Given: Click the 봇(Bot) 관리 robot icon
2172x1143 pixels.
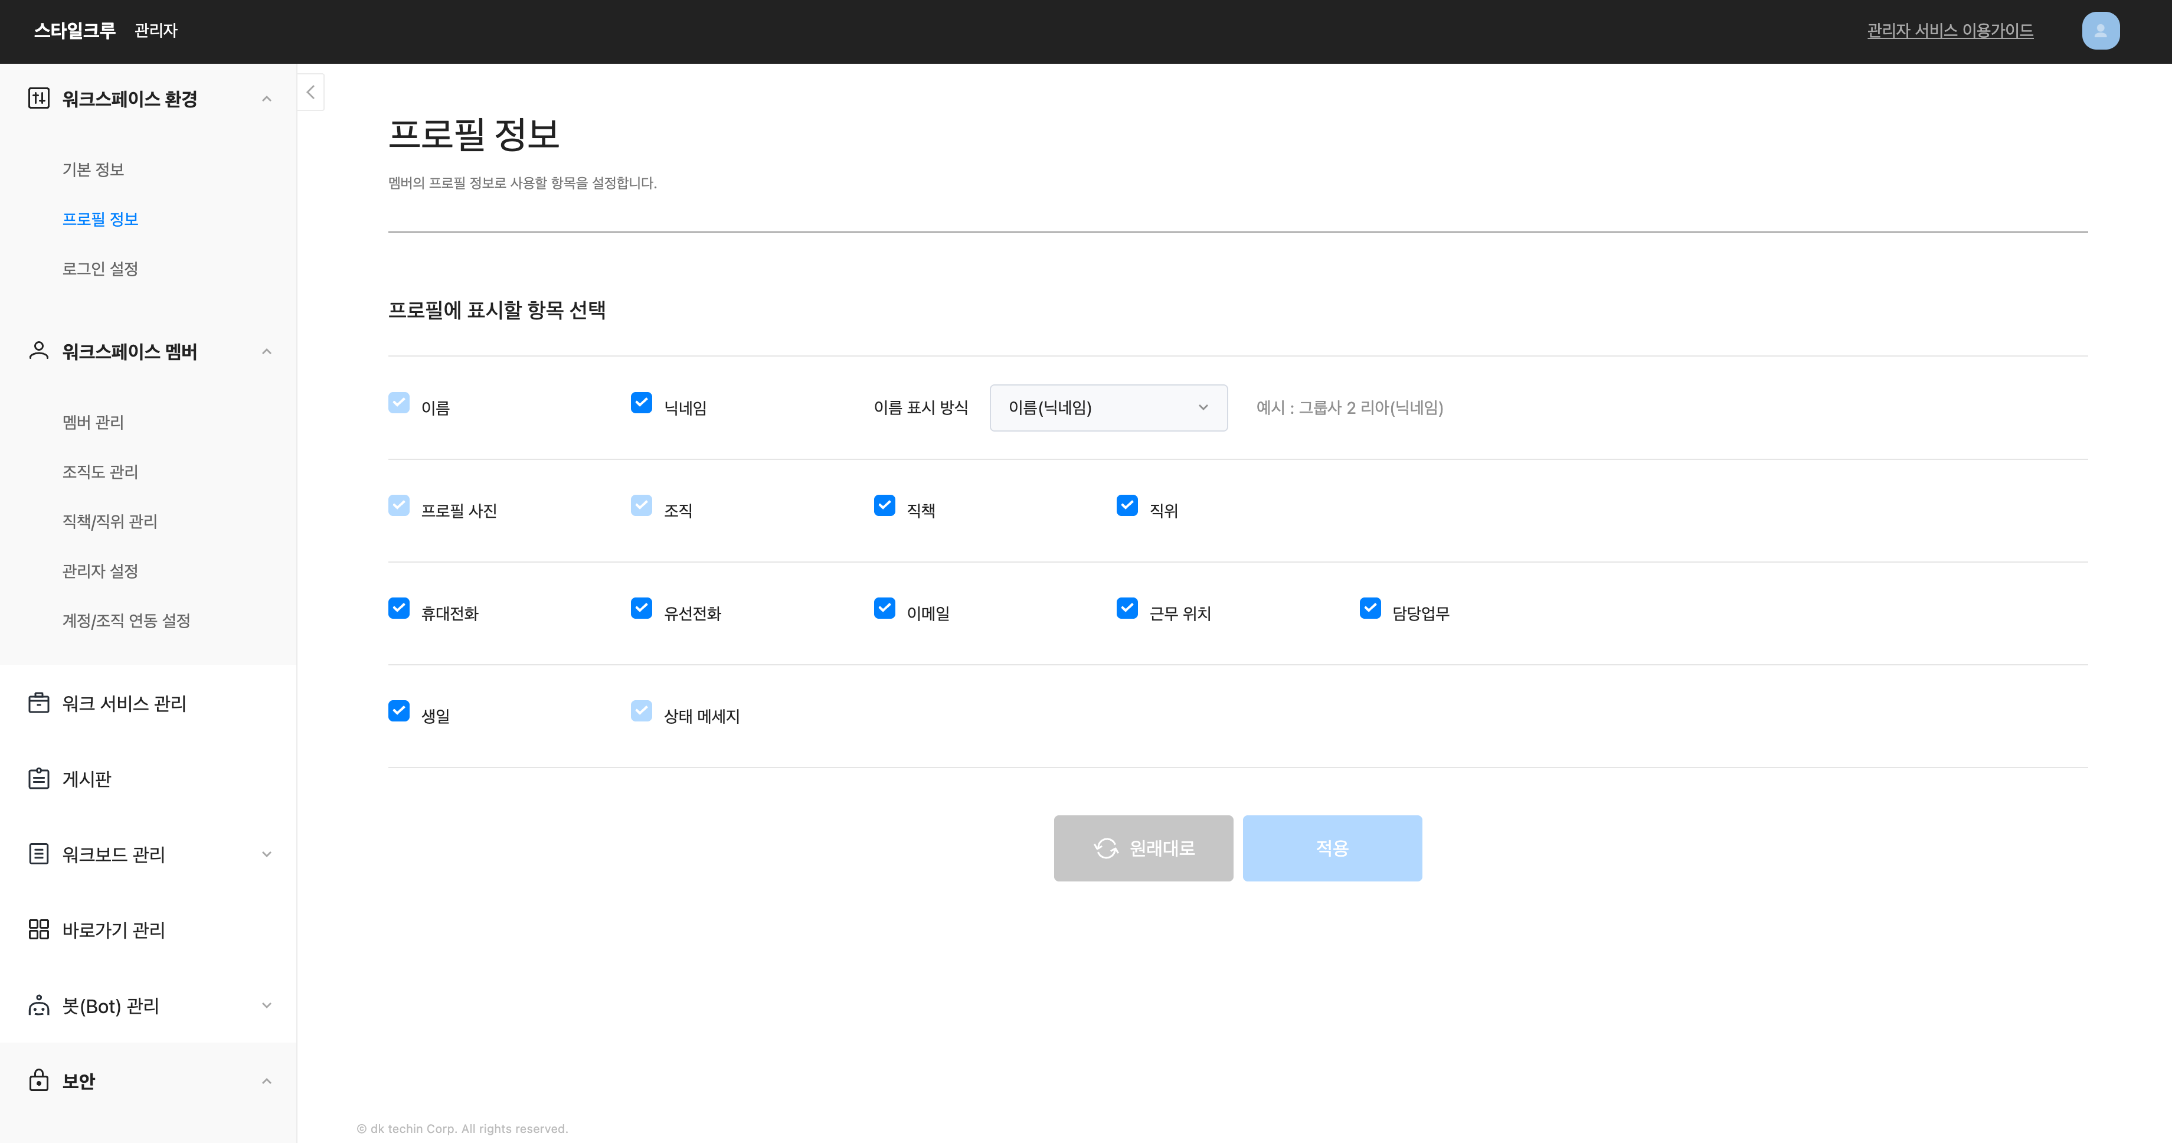Looking at the screenshot, I should pyautogui.click(x=39, y=1005).
